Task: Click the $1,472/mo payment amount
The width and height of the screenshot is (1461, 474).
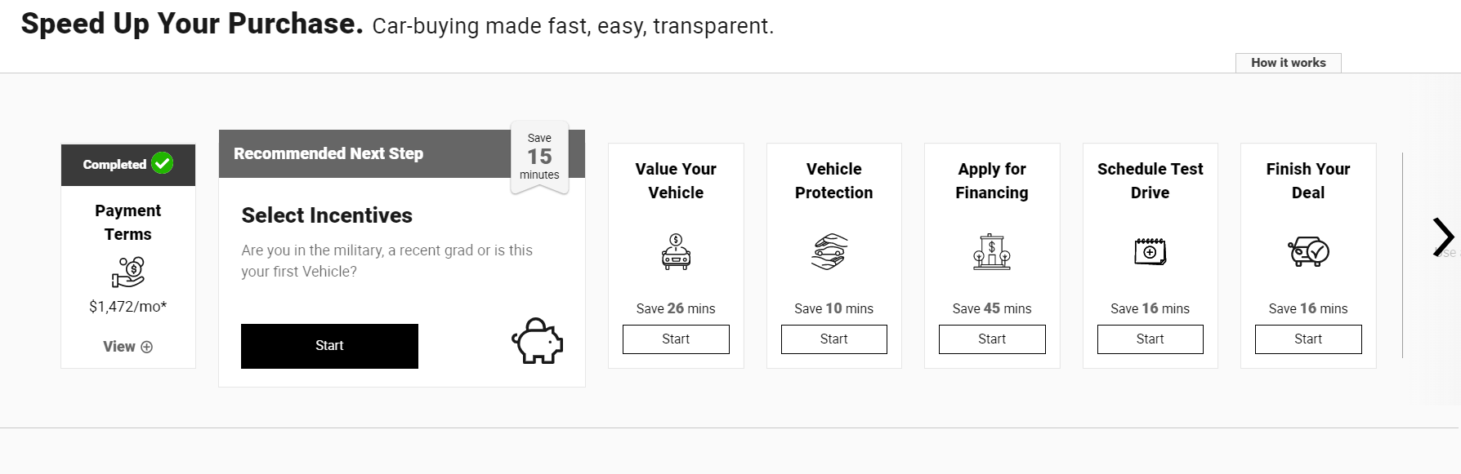Action: point(127,307)
